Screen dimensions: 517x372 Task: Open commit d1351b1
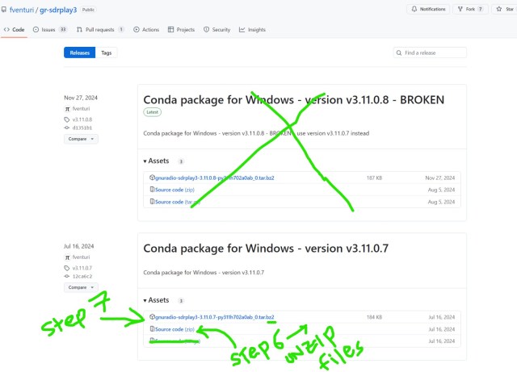[x=82, y=127]
